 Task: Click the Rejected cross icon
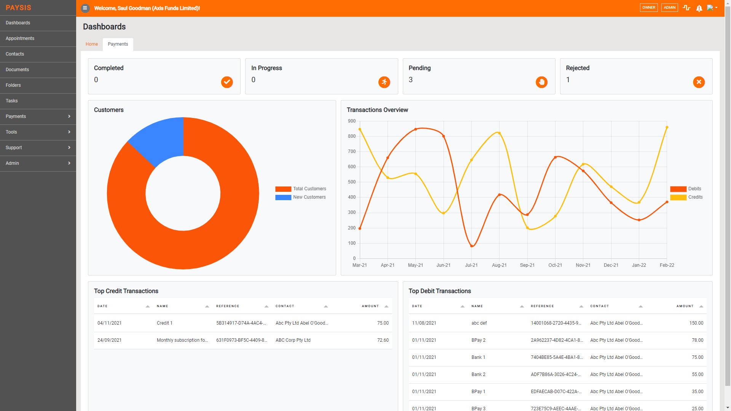pos(699,82)
